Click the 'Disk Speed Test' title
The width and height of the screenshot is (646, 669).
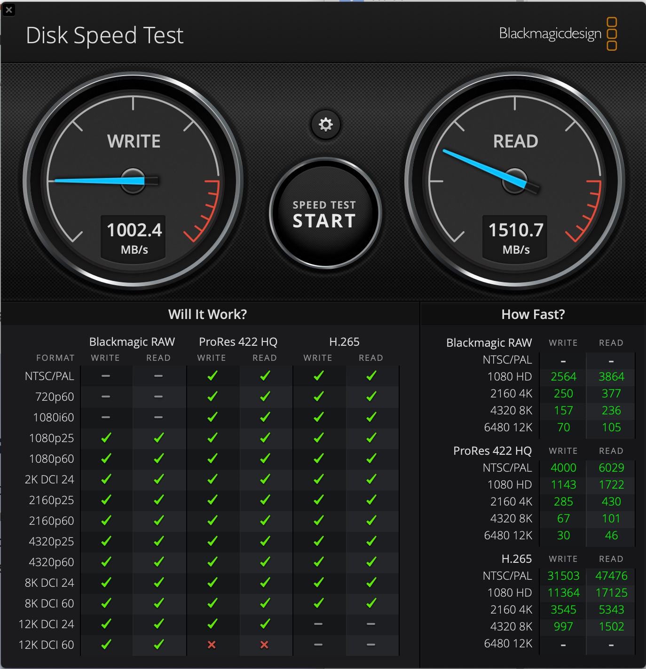point(104,36)
